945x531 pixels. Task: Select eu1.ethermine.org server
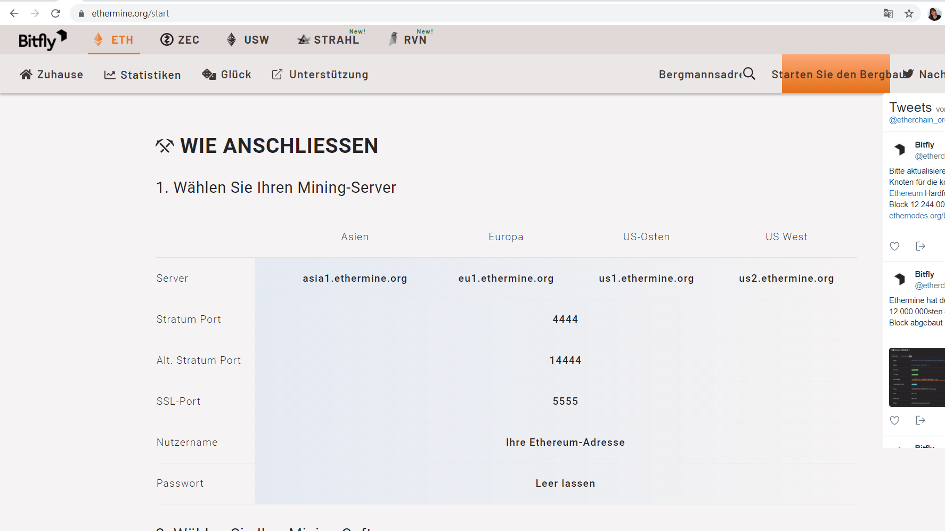(506, 279)
